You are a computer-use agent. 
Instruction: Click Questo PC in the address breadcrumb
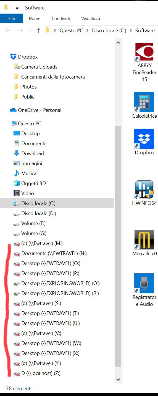71,31
